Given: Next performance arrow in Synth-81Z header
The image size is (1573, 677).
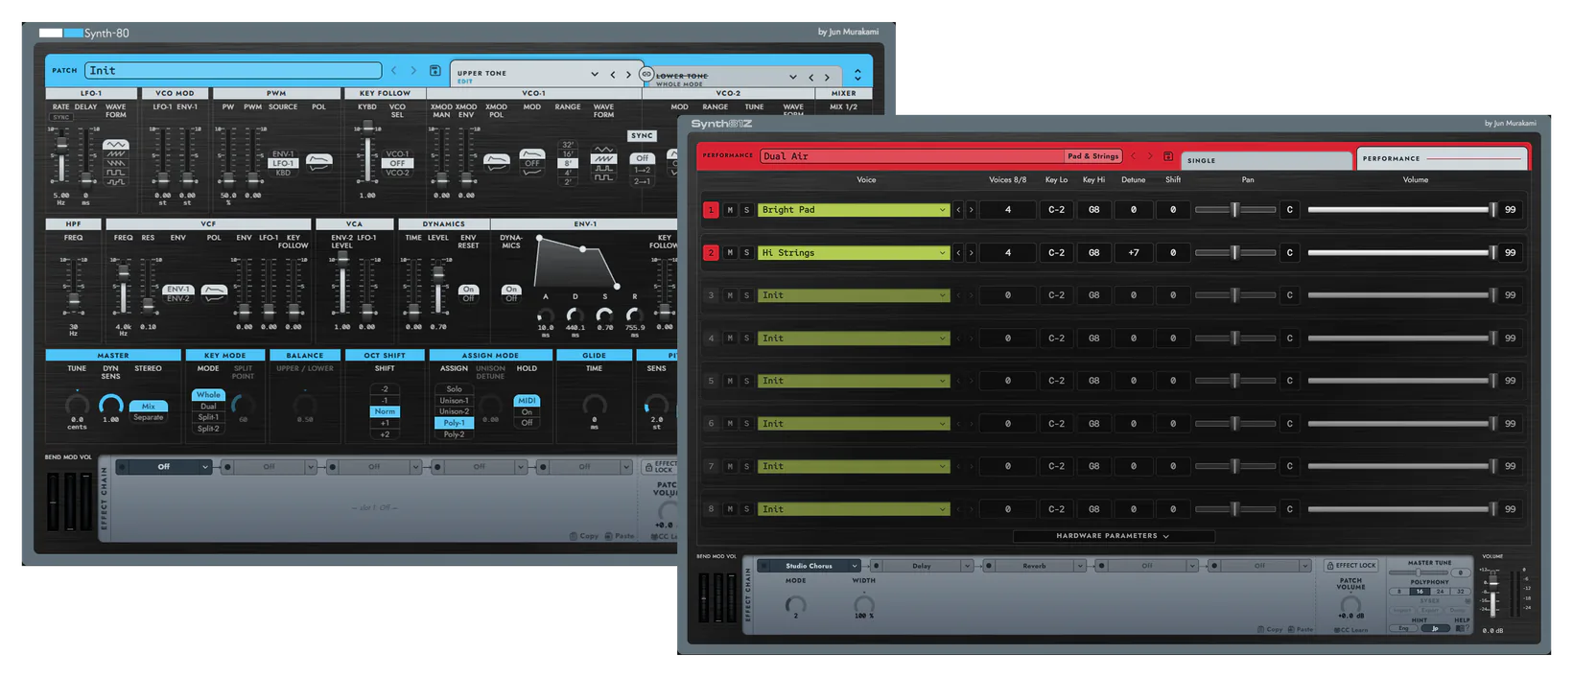Looking at the screenshot, I should (1150, 156).
